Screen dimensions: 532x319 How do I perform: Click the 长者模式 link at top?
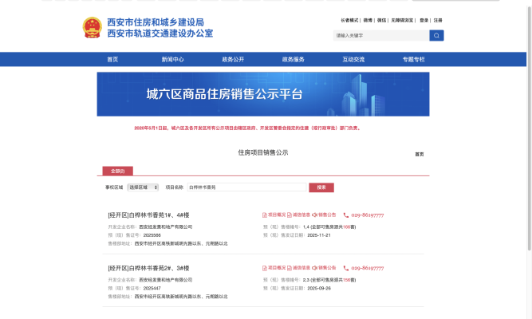pyautogui.click(x=349, y=20)
